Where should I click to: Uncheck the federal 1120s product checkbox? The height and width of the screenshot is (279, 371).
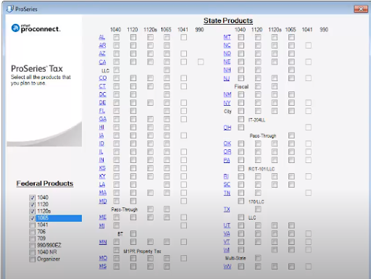[32, 212]
